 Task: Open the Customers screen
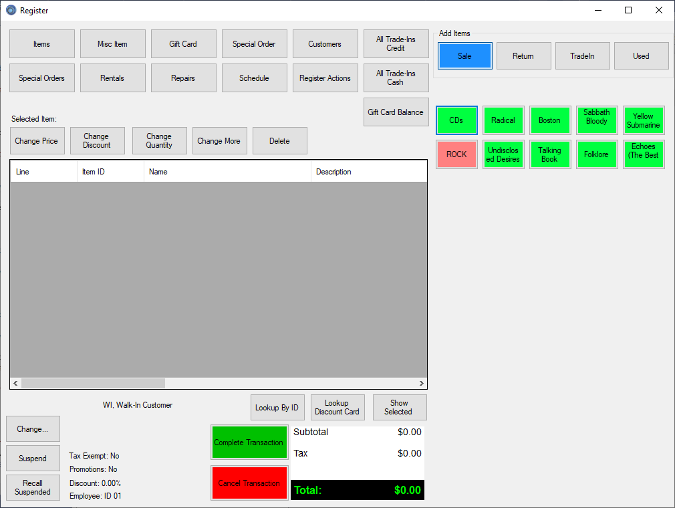[x=325, y=44]
